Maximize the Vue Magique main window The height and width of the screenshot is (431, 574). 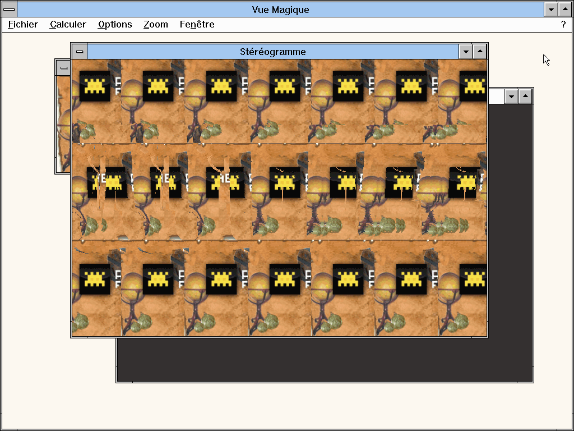point(565,10)
